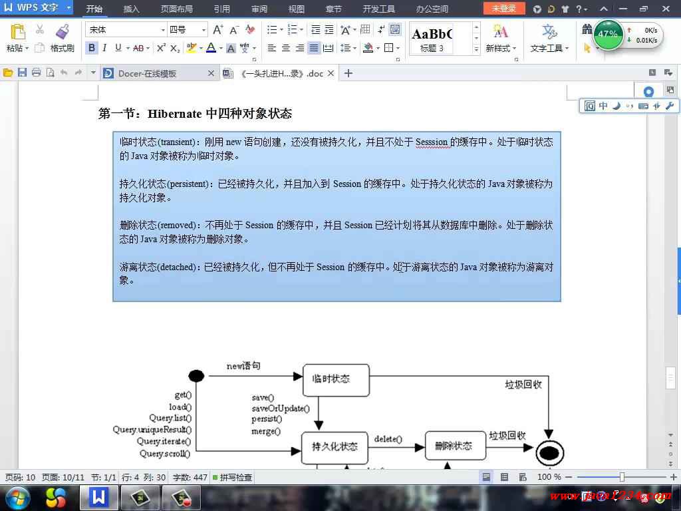
Task: Open the font color dropdown arrow
Action: coord(221,48)
